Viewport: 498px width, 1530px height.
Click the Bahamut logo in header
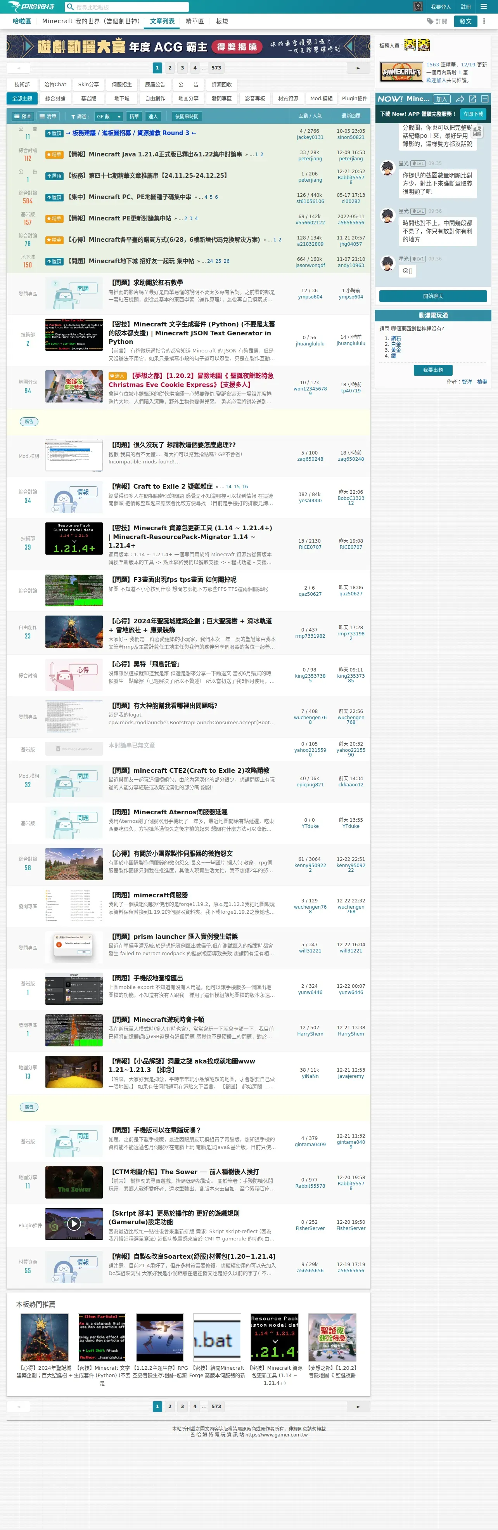(x=32, y=7)
